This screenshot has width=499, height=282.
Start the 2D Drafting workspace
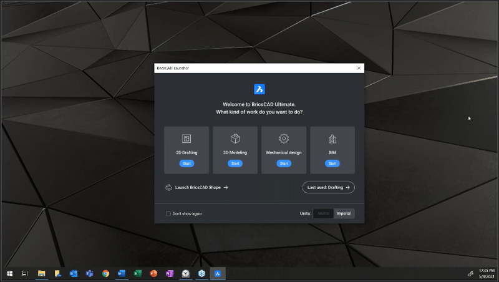pos(187,163)
